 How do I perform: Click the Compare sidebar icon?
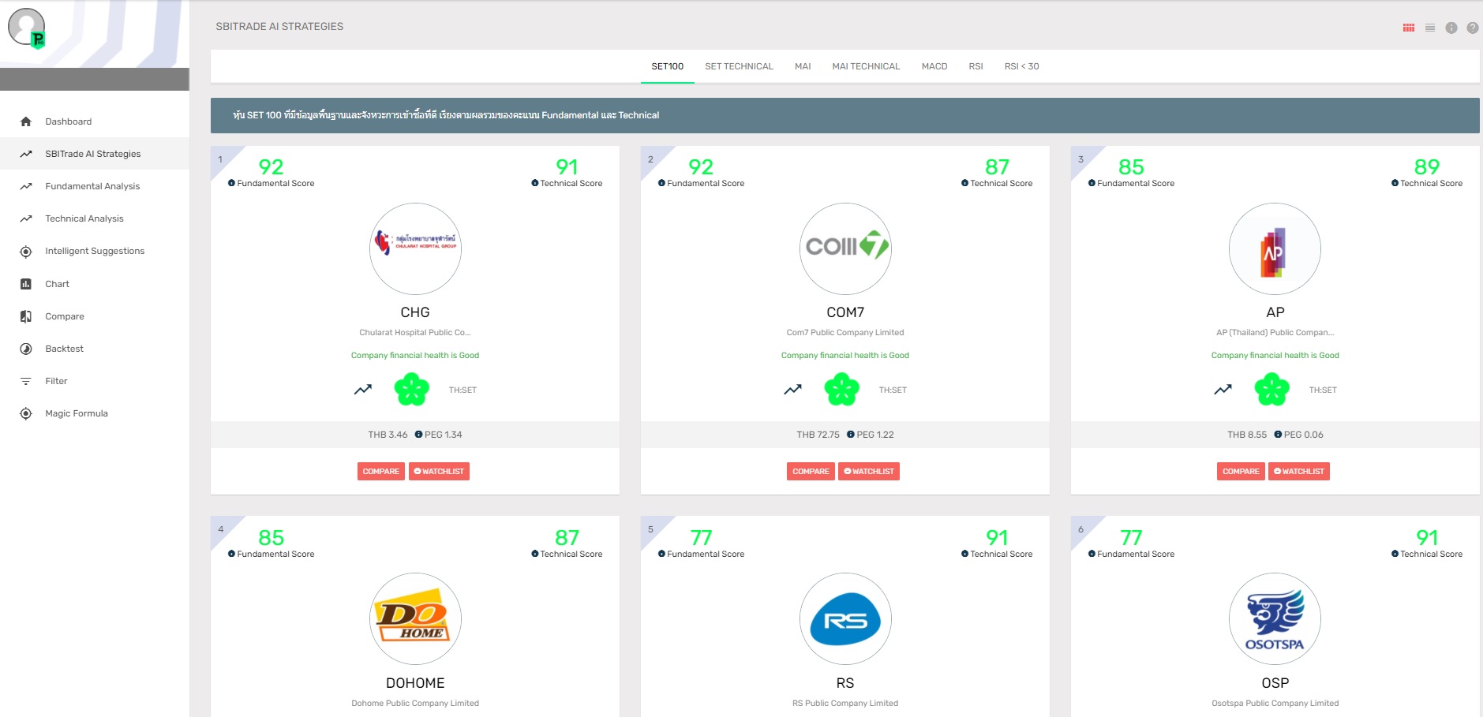(x=26, y=316)
